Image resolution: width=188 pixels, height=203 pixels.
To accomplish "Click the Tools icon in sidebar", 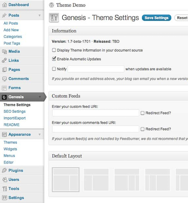I will coord(5,189).
